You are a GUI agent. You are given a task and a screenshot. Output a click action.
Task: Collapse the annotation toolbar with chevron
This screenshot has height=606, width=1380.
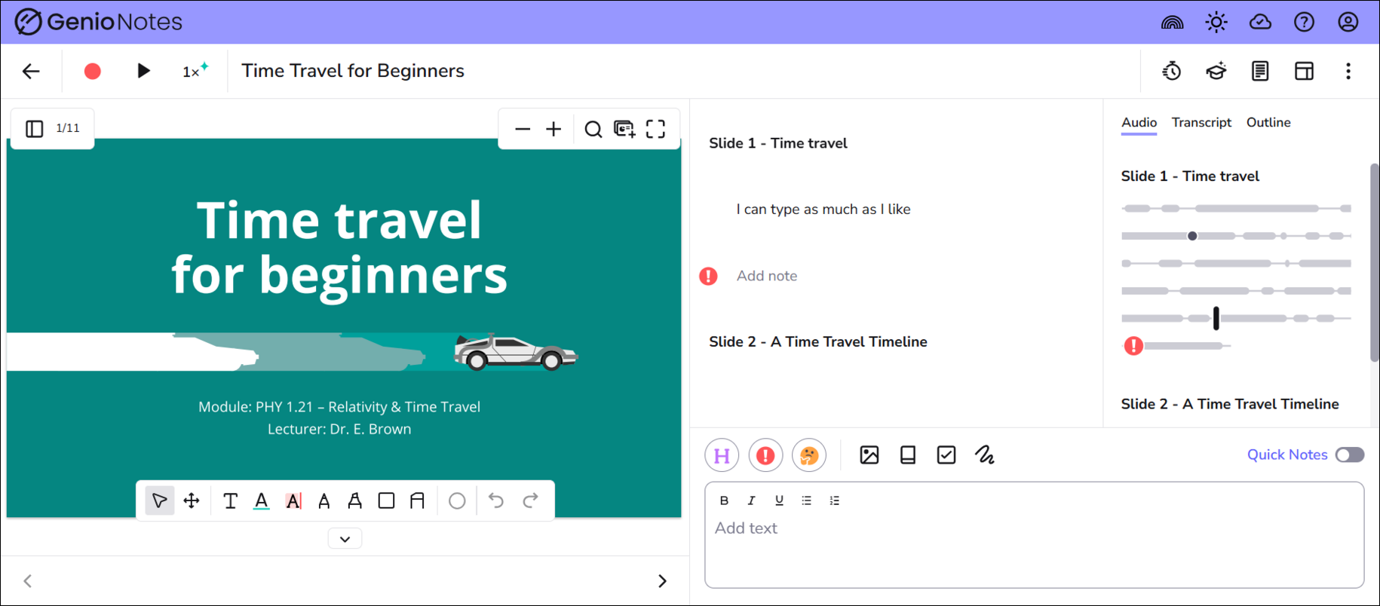pos(345,539)
